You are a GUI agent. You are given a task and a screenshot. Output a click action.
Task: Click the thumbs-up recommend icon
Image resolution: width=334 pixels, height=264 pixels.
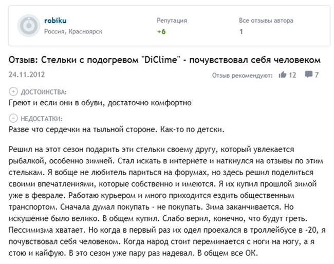click(x=283, y=74)
